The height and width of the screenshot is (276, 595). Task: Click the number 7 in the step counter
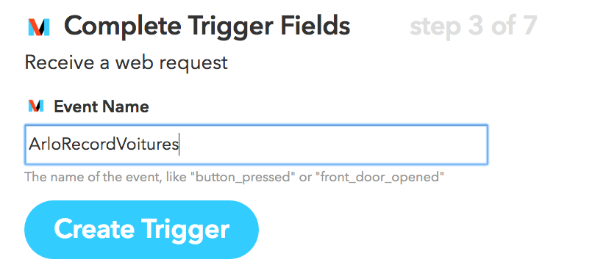click(x=529, y=26)
